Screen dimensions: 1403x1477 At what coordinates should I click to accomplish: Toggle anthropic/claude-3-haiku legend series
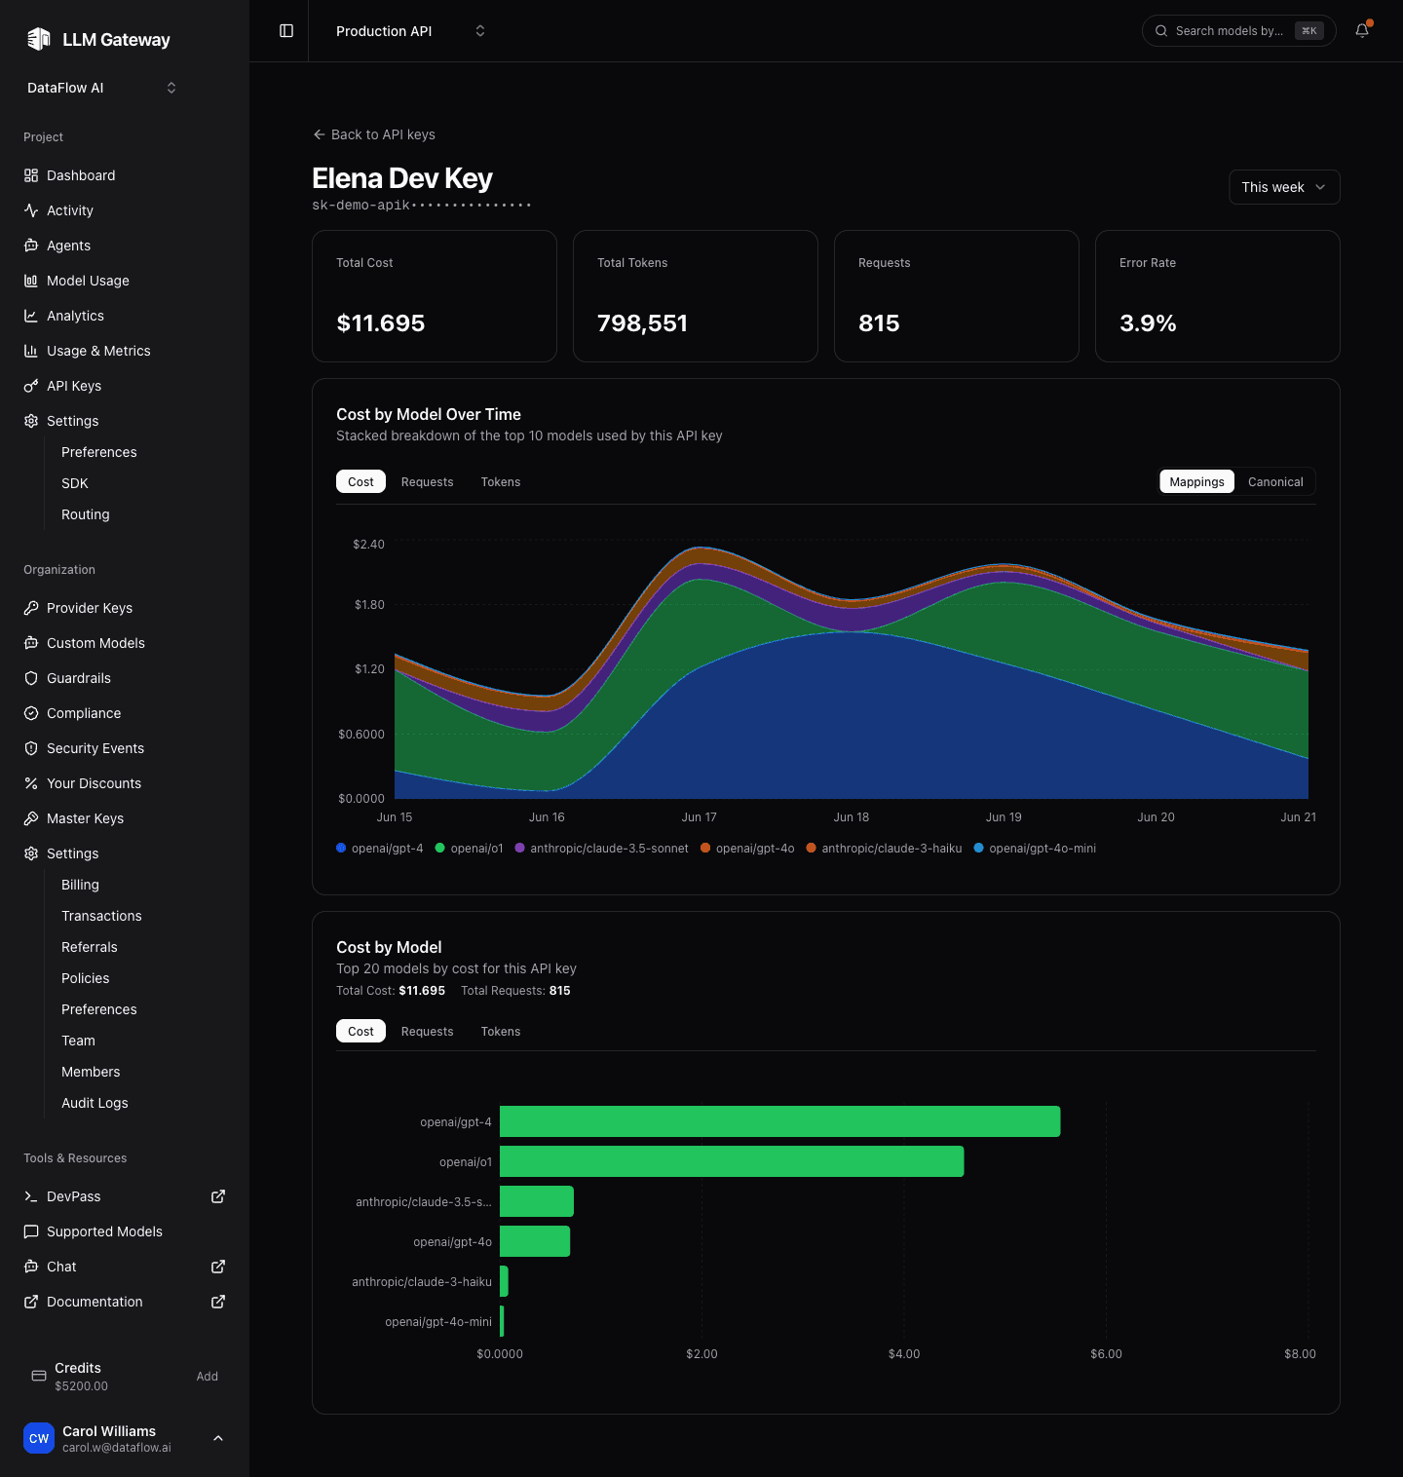coord(884,849)
